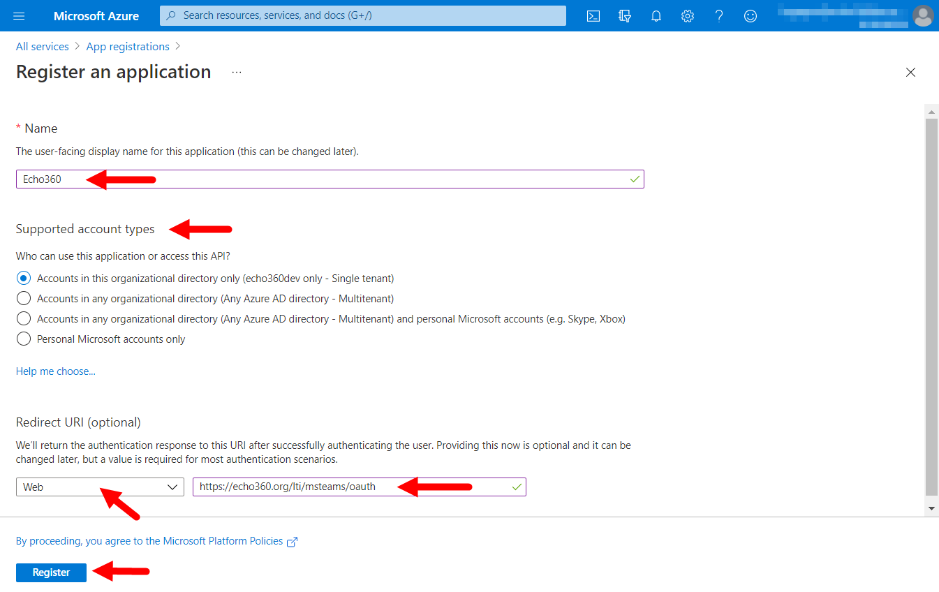
Task: Open portal settings gear
Action: 688,15
